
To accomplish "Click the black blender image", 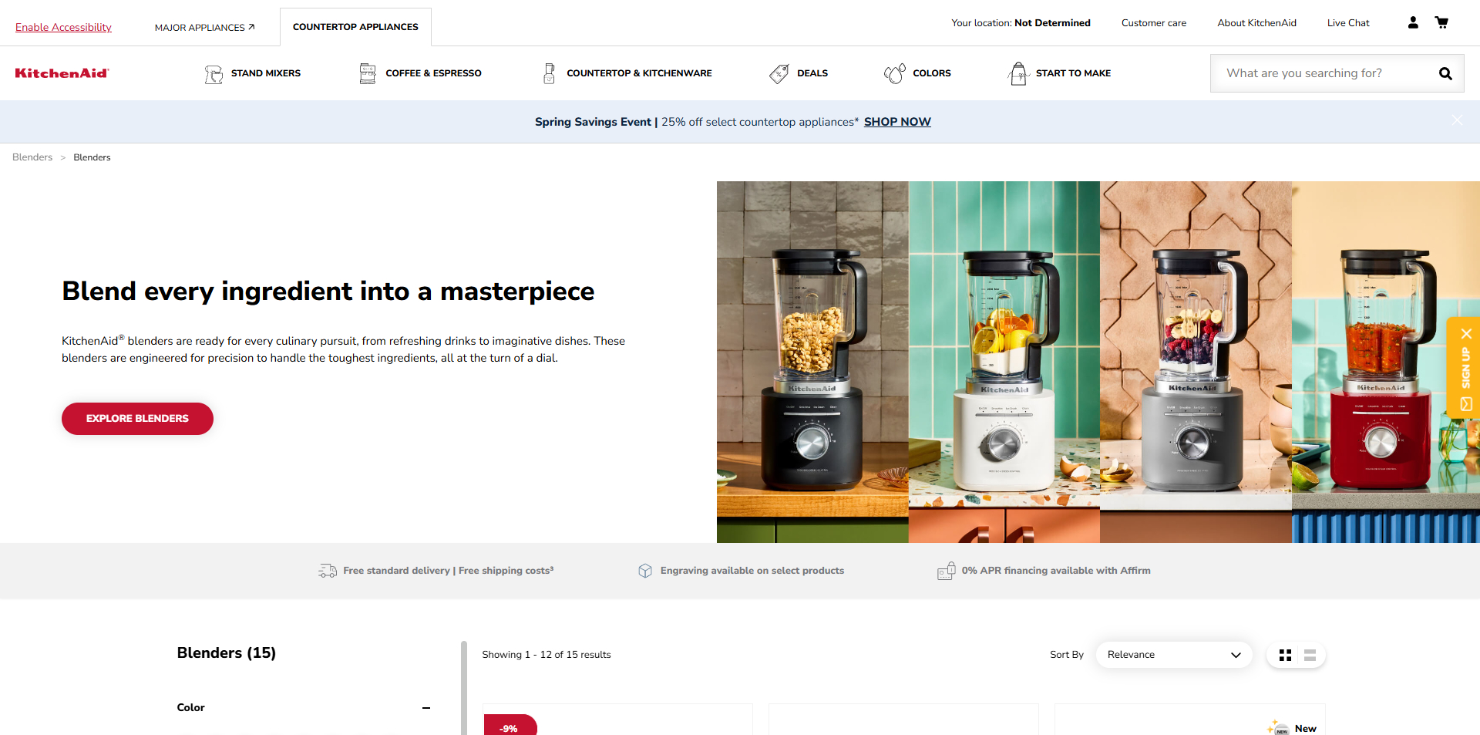I will (x=812, y=362).
